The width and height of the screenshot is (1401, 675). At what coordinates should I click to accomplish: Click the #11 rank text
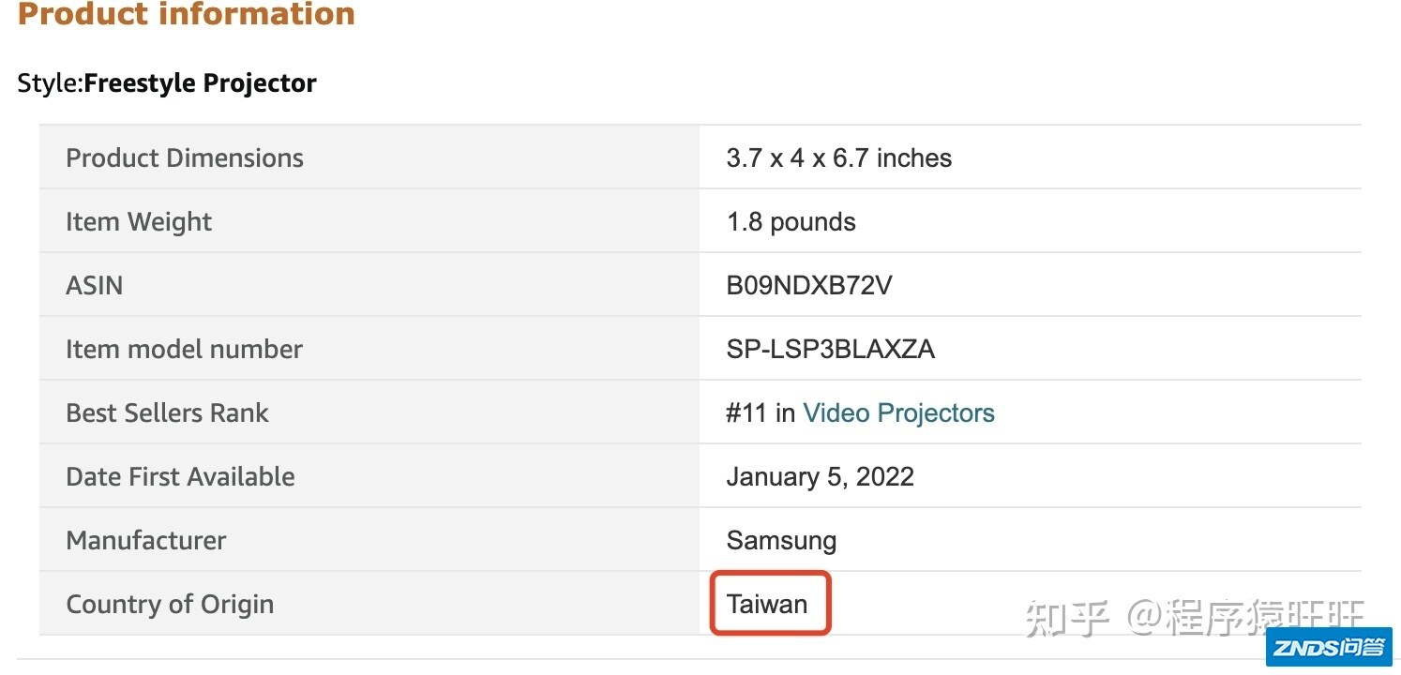[x=746, y=413]
